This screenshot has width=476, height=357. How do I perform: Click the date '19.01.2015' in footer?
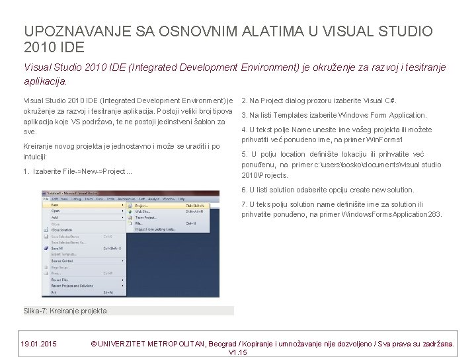click(x=38, y=344)
